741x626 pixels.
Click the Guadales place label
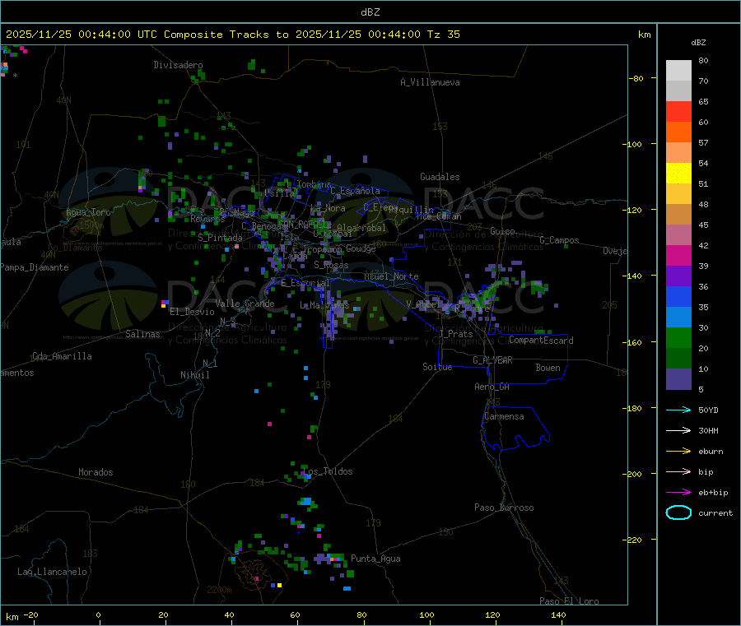440,177
